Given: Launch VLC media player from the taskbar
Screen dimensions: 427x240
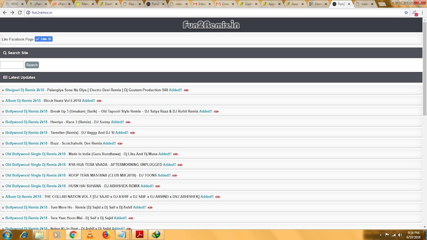Looking at the screenshot, I should pos(89,235).
